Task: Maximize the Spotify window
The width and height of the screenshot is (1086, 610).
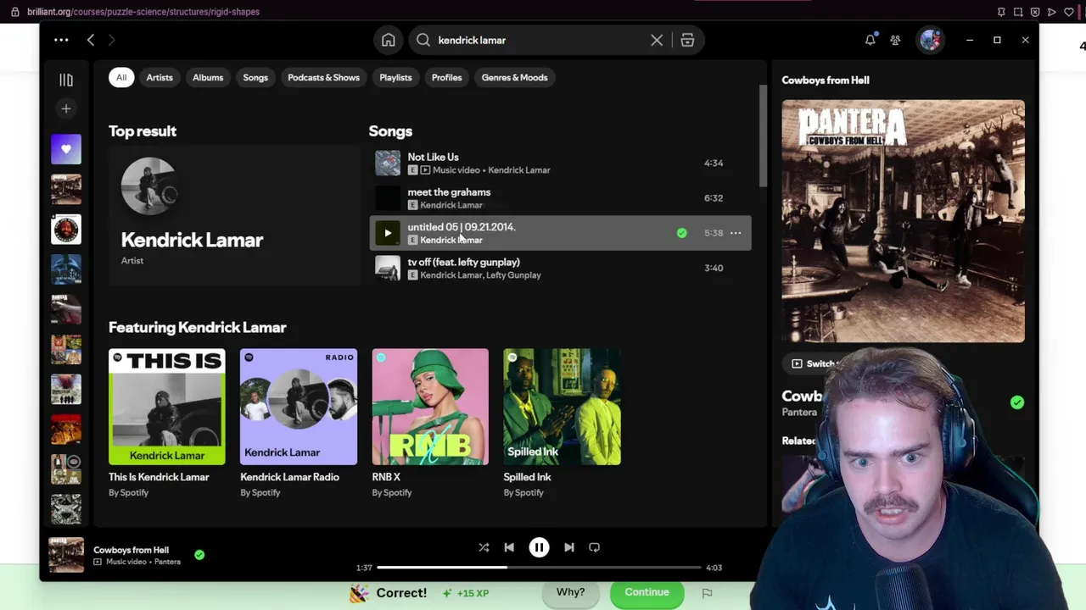Action: tap(997, 40)
